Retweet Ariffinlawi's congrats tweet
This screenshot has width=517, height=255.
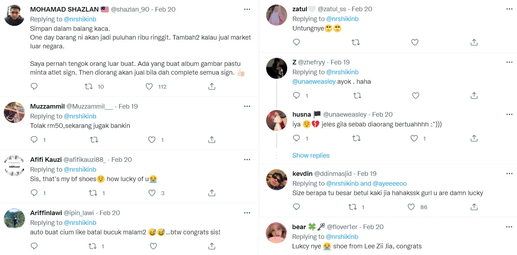[x=93, y=246]
